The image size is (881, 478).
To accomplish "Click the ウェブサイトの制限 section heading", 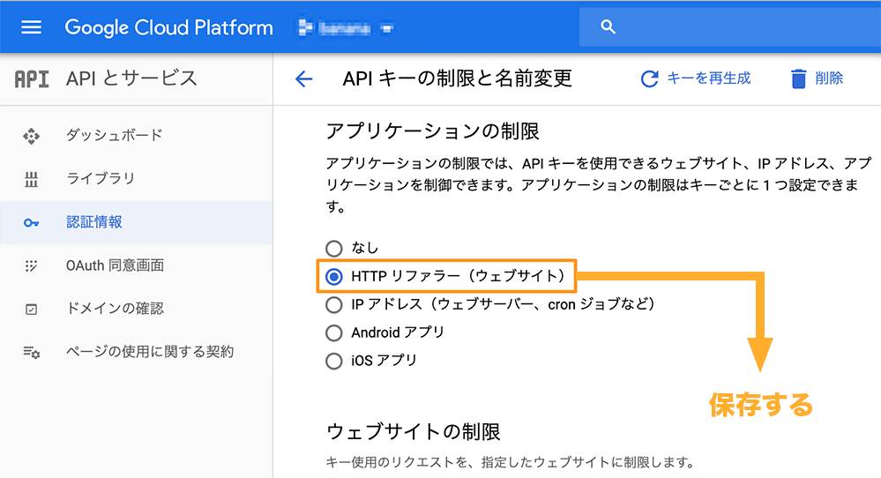I will (x=414, y=432).
